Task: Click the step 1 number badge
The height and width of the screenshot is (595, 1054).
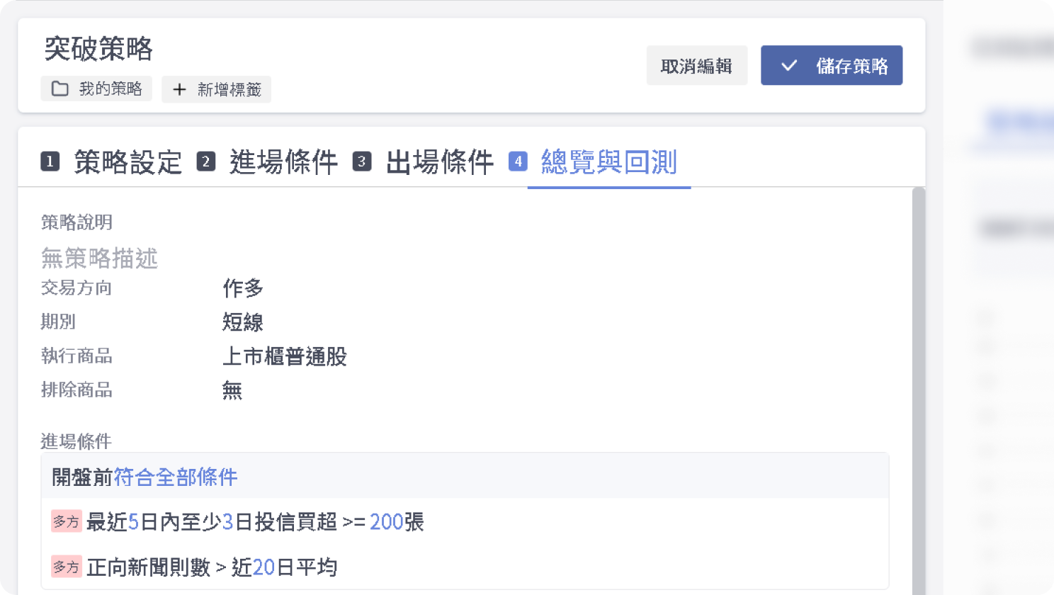Action: tap(50, 161)
